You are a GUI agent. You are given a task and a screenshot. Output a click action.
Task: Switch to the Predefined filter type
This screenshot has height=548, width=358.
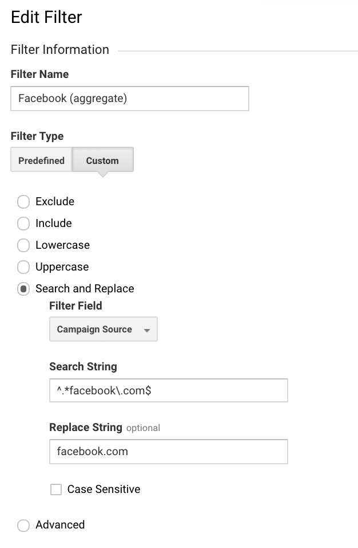pyautogui.click(x=41, y=161)
